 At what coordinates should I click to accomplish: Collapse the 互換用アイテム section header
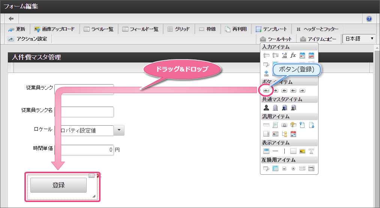click(x=289, y=160)
